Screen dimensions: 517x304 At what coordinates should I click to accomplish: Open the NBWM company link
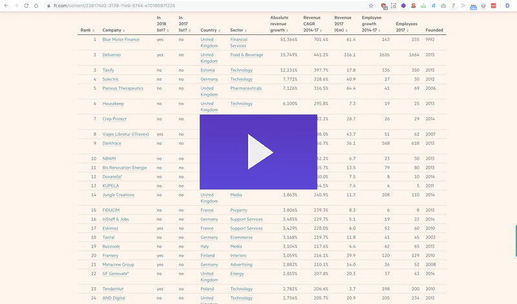coord(109,158)
